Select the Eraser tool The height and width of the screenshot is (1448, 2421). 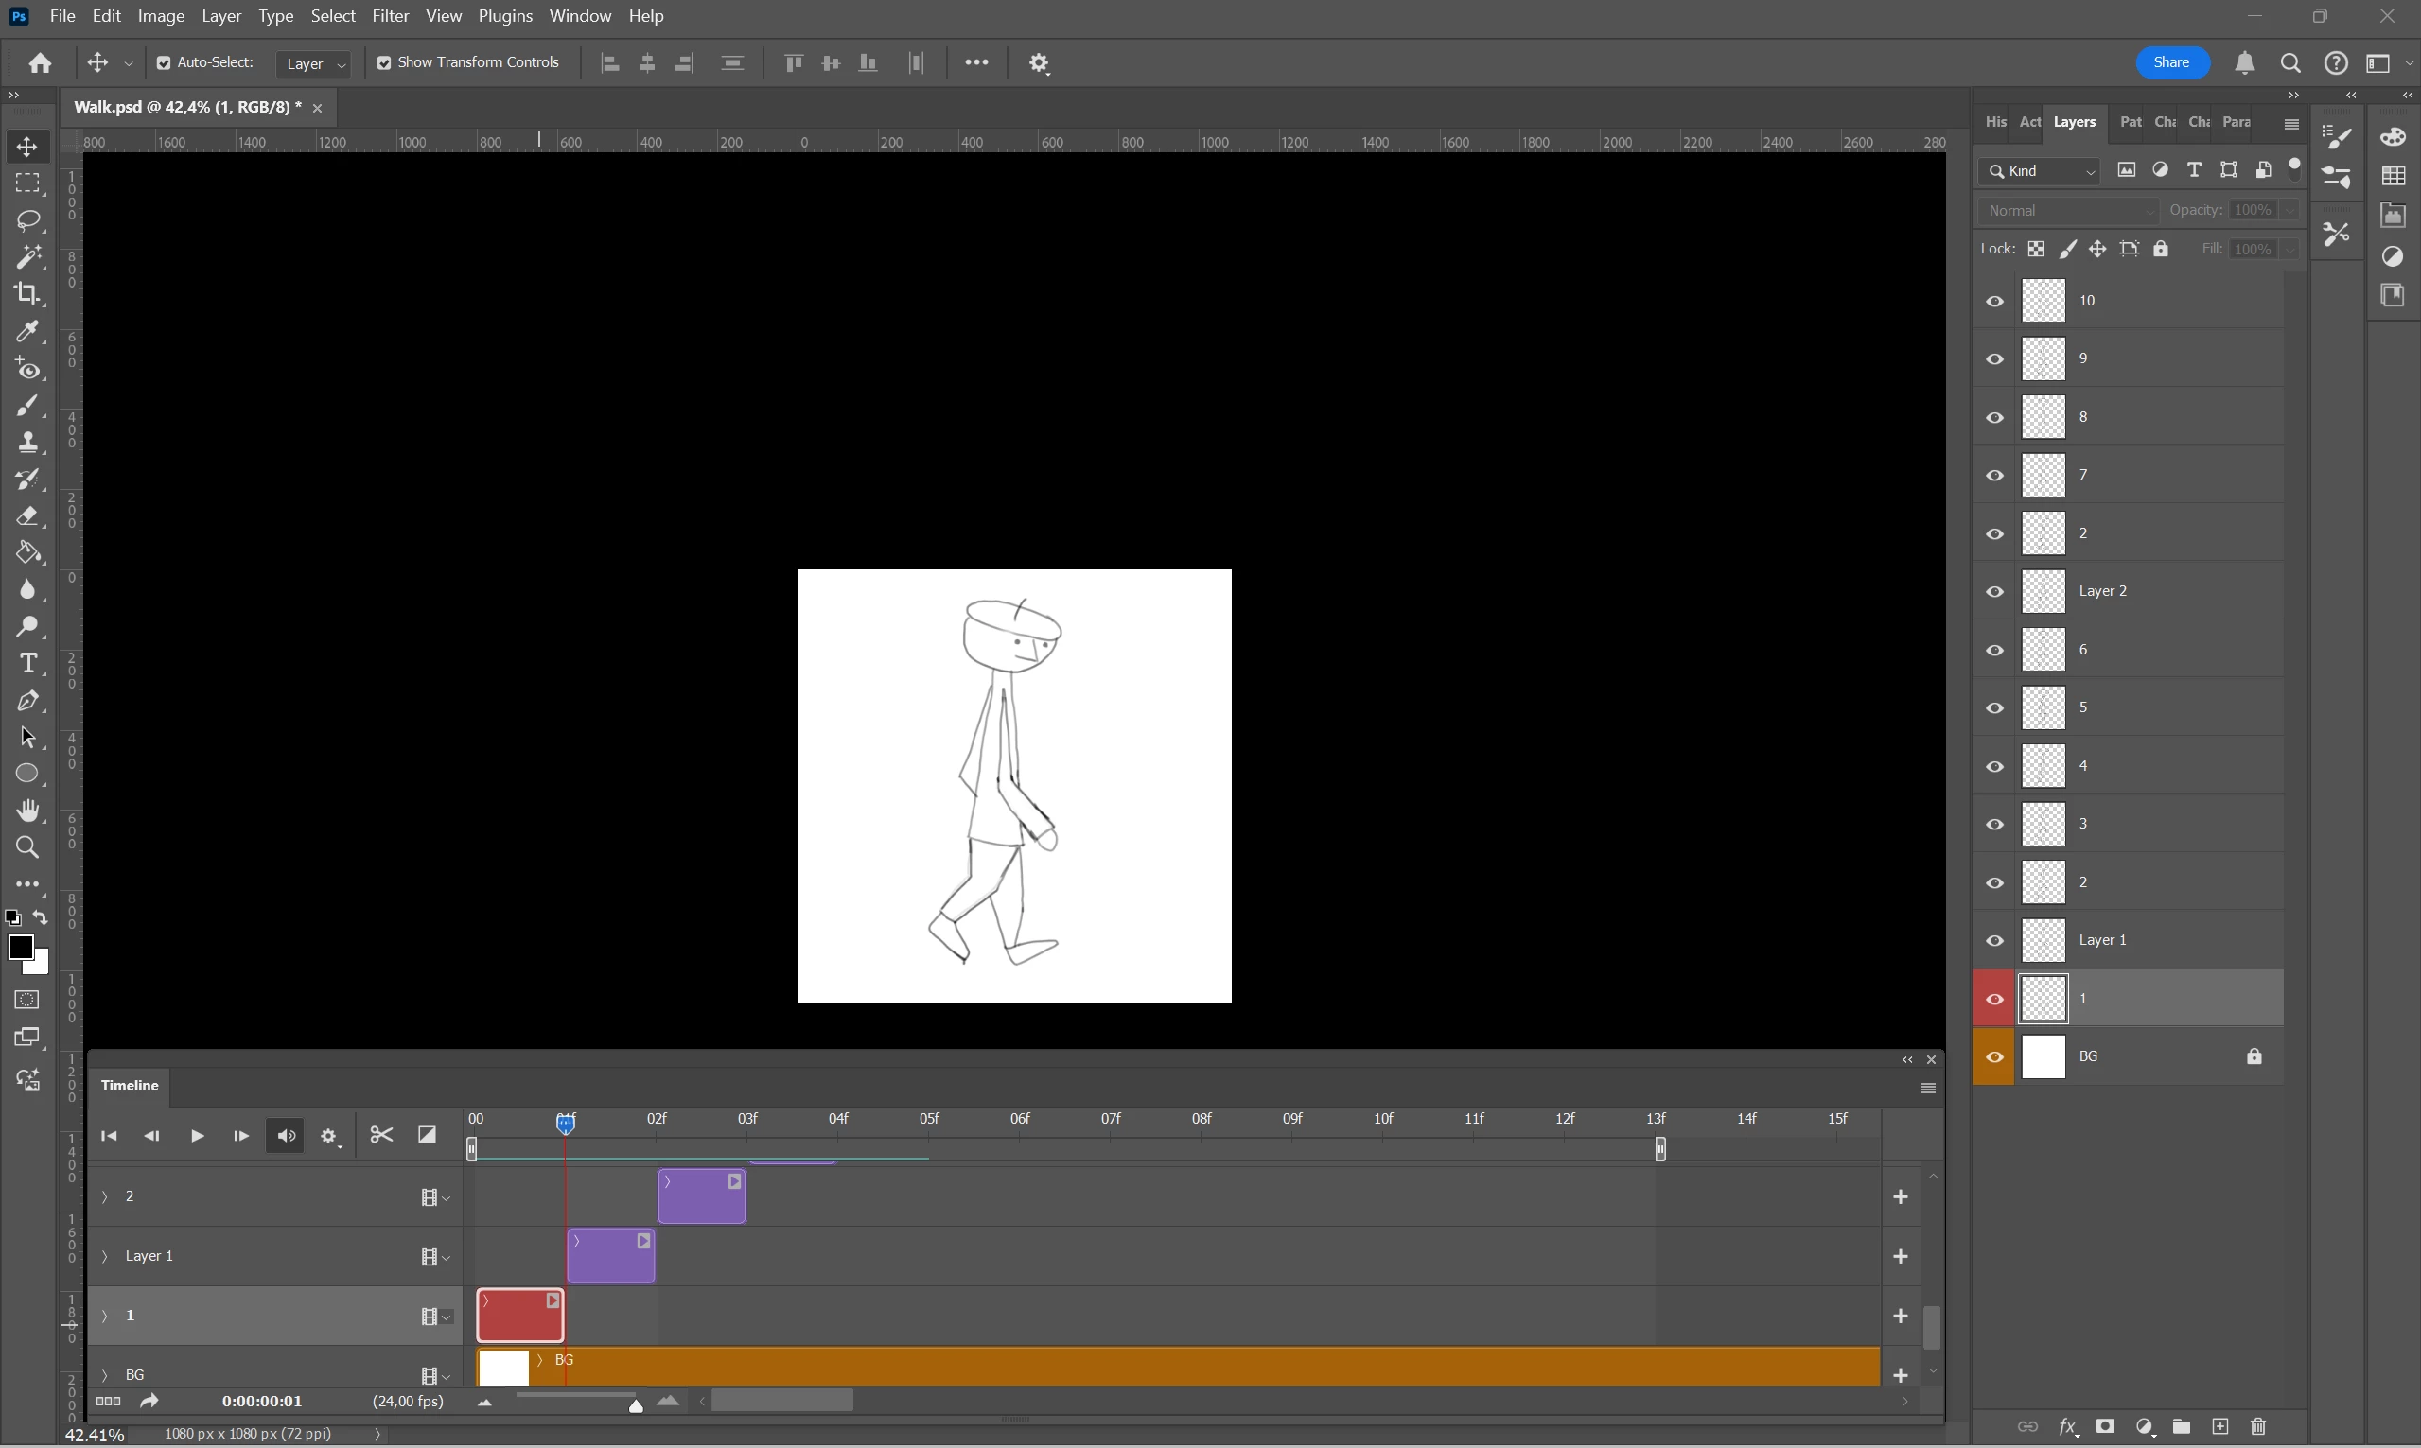(x=27, y=516)
